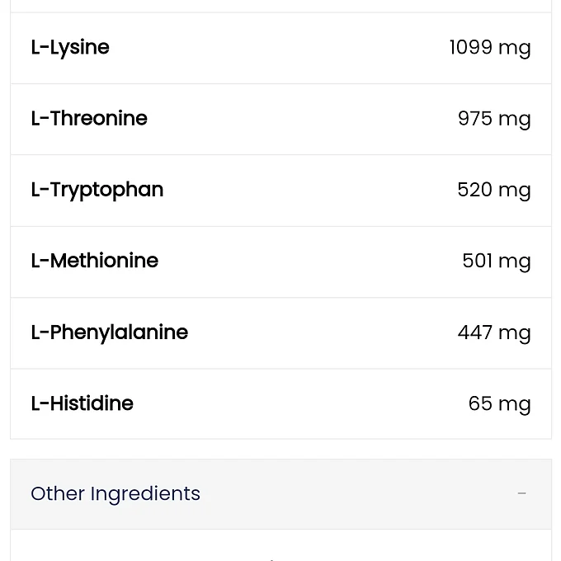Screen dimensions: 561x561
Task: Click the 65 mg amount
Action: pos(499,403)
